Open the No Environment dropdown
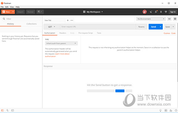Screen dimensions: 178x113 151,19
